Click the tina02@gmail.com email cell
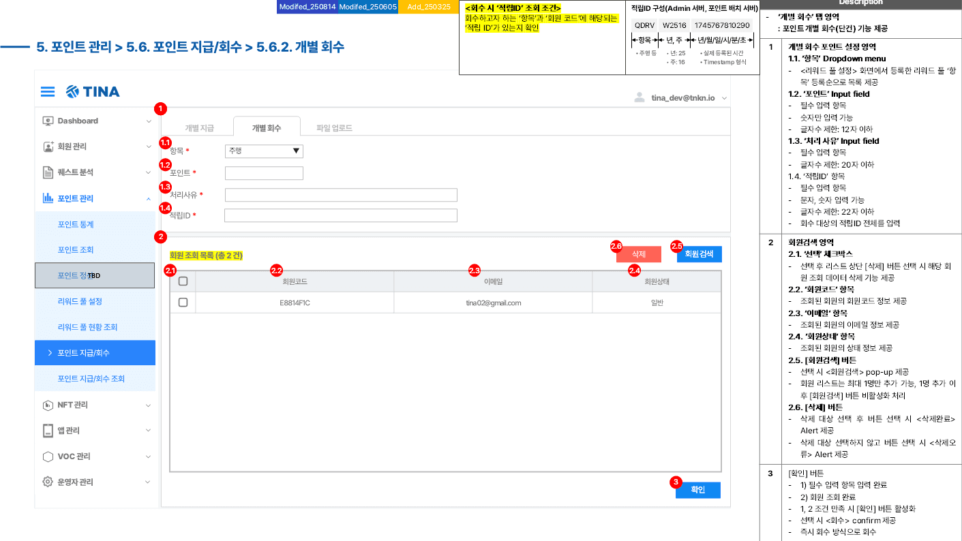 pos(493,303)
